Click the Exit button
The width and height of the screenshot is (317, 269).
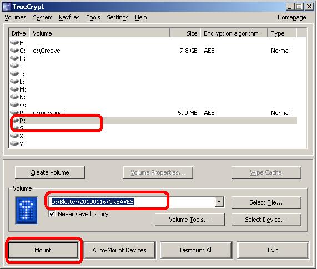coord(273,250)
